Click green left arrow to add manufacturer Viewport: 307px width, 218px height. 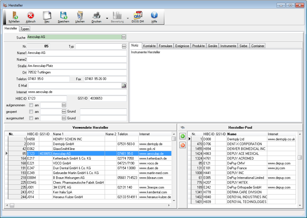point(183,136)
